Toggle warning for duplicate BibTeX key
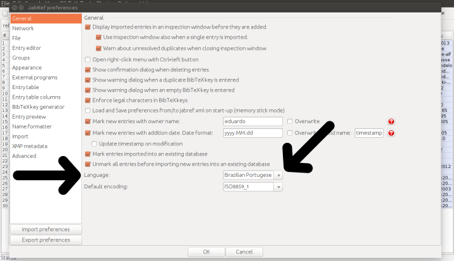 88,80
